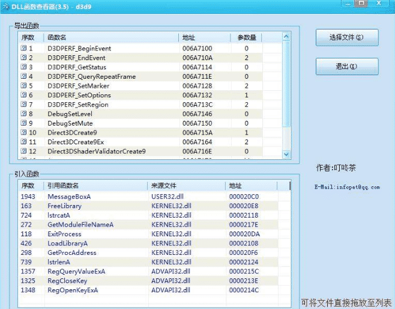Screen dimensions: 395x309
Task: Click the icon beside export row 1
Action: [23, 48]
